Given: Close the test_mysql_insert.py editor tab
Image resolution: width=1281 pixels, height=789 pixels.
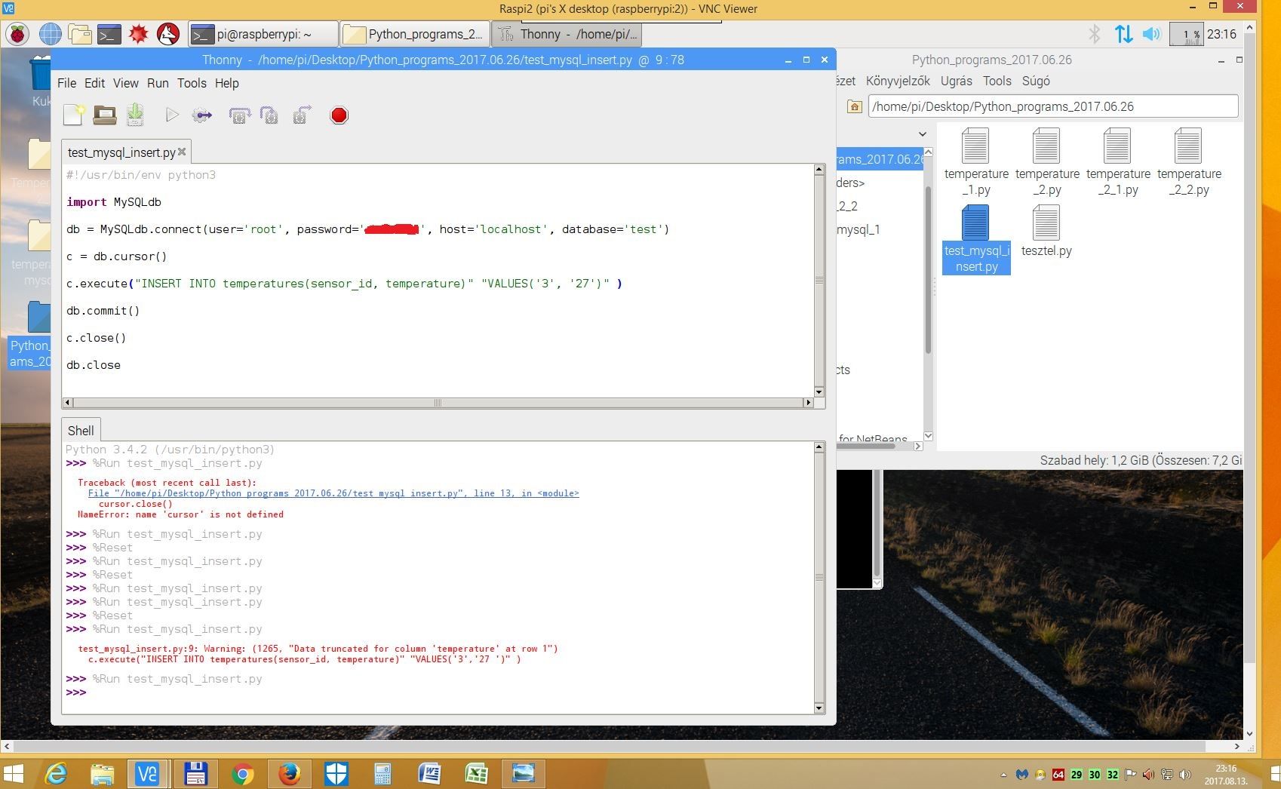Looking at the screenshot, I should pyautogui.click(x=182, y=152).
